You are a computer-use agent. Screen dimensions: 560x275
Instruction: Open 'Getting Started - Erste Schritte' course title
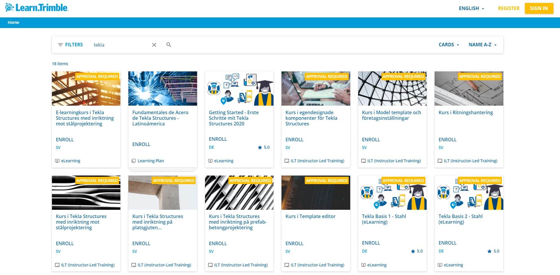click(234, 118)
